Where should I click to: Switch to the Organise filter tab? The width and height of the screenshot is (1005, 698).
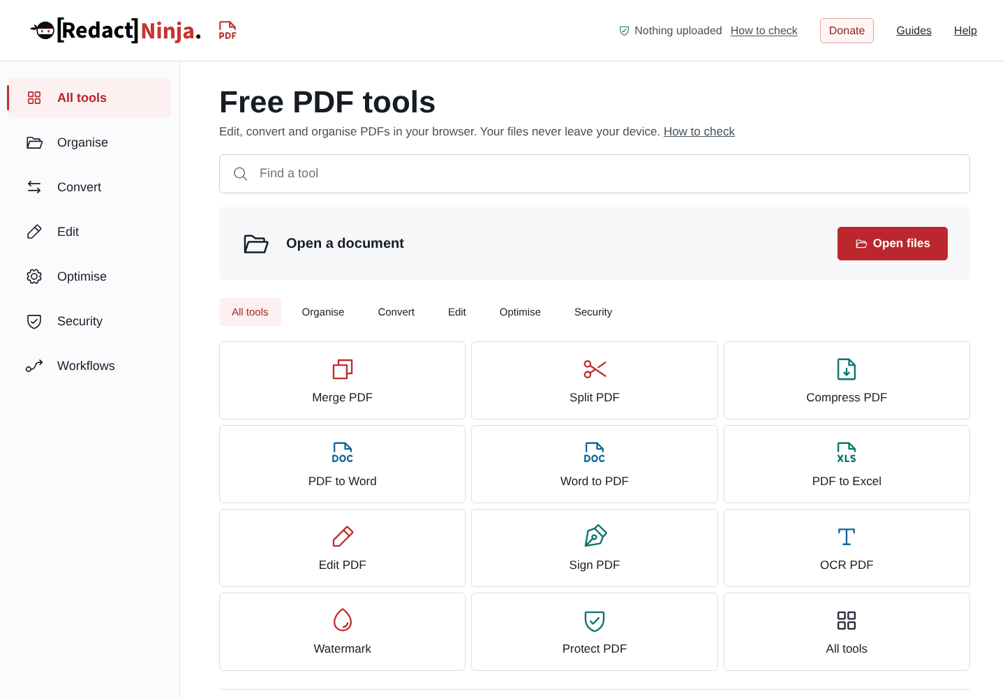click(x=323, y=312)
